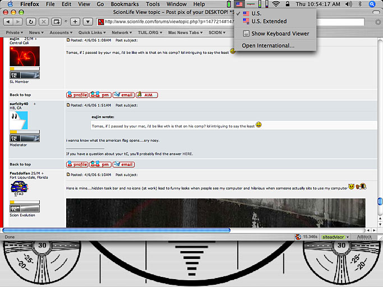Click eujin's AIM contact button

pyautogui.click(x=147, y=95)
